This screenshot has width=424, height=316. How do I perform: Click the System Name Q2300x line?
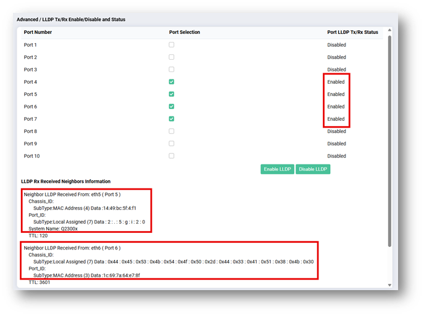point(51,229)
